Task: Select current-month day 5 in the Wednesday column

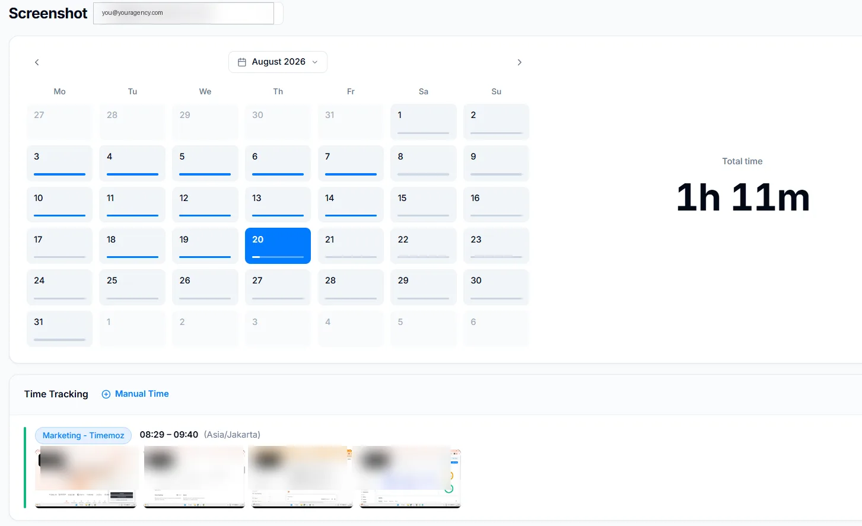Action: [x=205, y=163]
